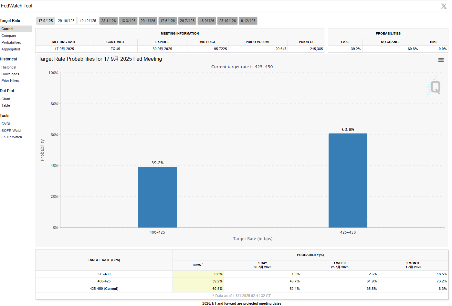Viewport: 452px width, 306px height.
Task: Launch the CVOL tool
Action: coord(6,124)
